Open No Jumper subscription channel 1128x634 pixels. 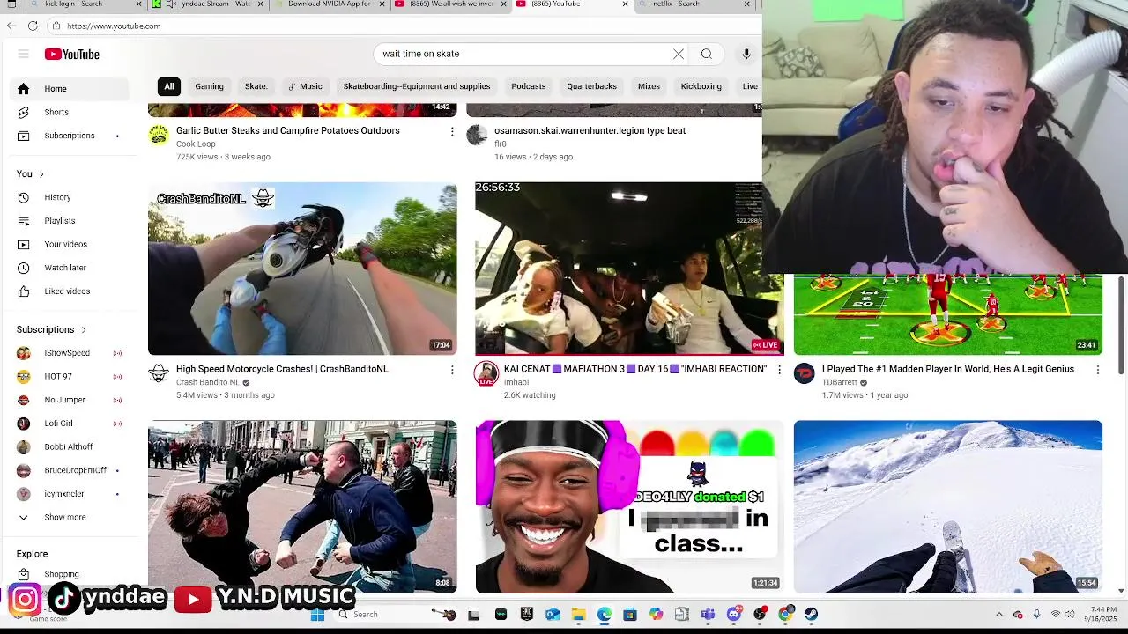(x=70, y=400)
